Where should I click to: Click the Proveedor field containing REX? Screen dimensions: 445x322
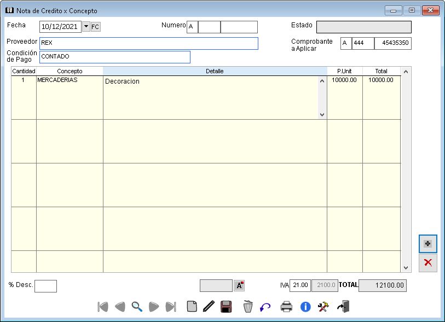148,43
